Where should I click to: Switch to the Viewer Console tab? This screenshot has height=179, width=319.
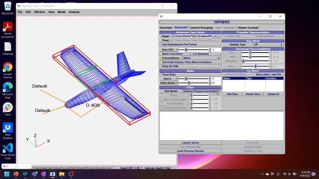point(248,28)
